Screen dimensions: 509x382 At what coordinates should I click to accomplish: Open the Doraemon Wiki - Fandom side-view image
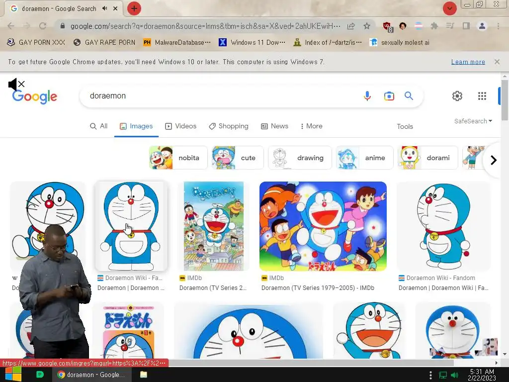point(443,226)
